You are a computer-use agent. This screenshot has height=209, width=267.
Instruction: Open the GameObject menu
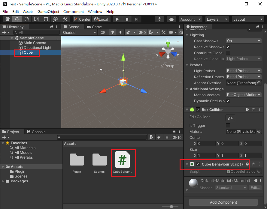tap(48, 11)
